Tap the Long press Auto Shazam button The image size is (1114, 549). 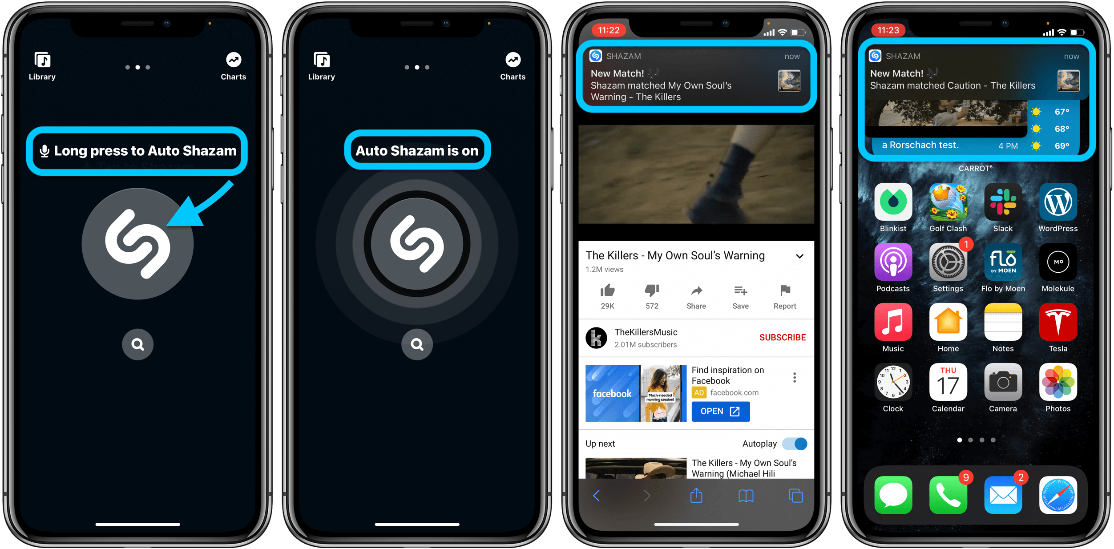[139, 150]
